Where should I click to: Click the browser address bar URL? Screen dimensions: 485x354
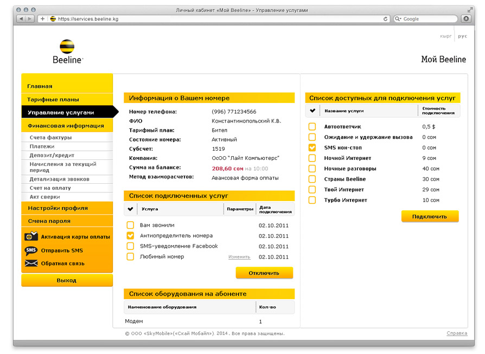(x=88, y=19)
